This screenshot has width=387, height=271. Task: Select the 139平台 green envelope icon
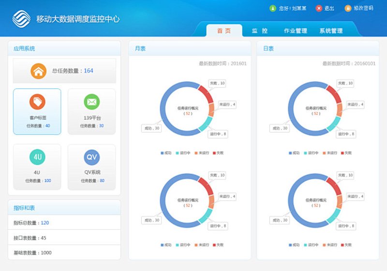pos(92,102)
